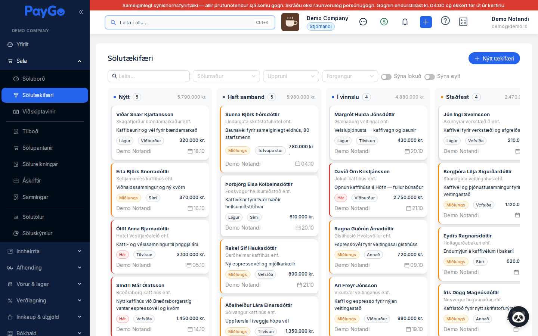
Task: Toggle Sýna lokuð switch
Action: [x=386, y=77]
